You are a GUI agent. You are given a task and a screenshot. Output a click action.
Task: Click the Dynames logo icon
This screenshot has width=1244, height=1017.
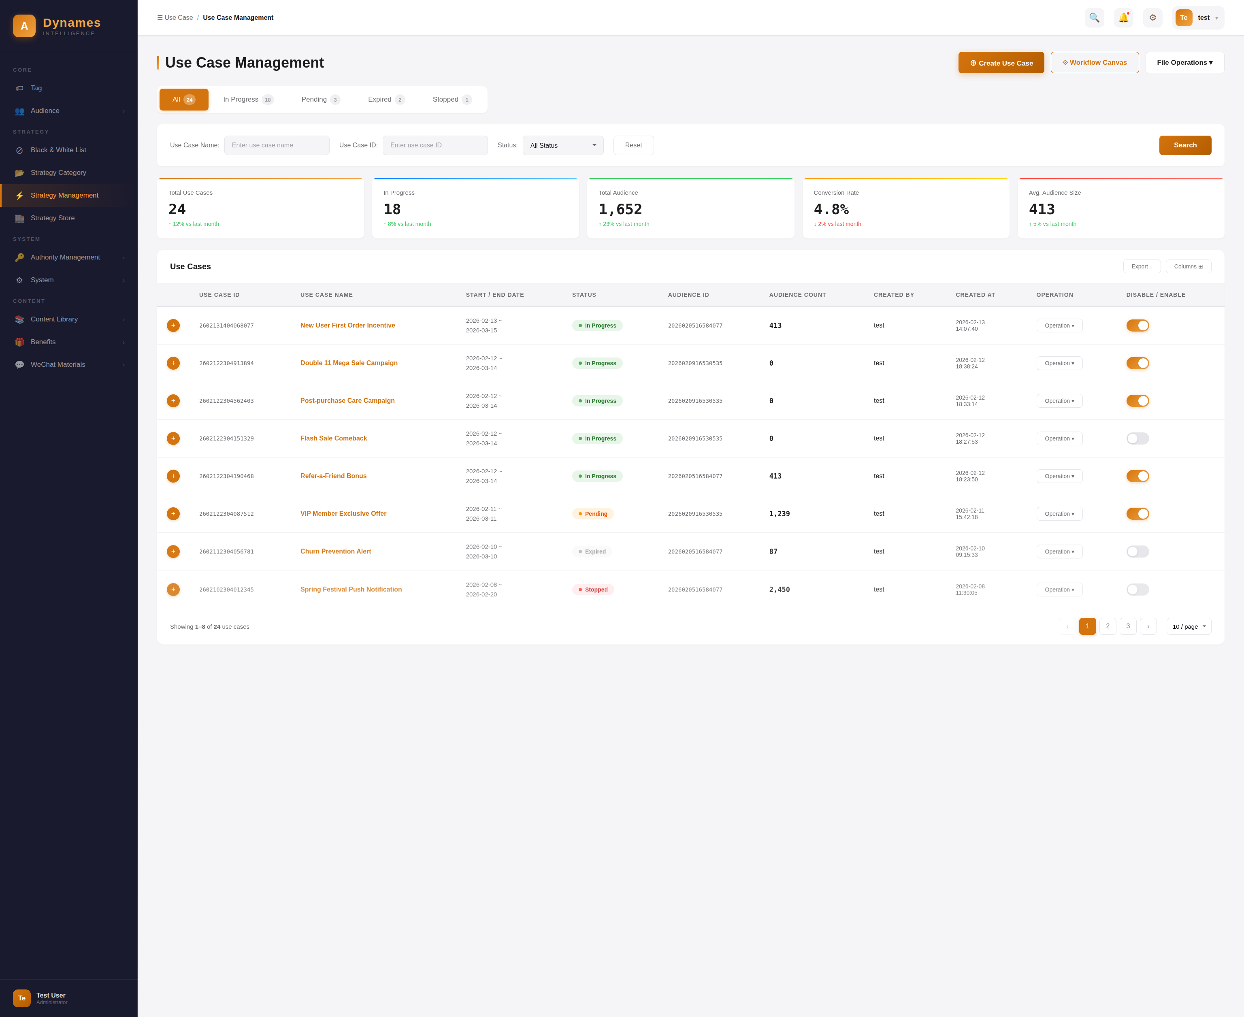24,26
